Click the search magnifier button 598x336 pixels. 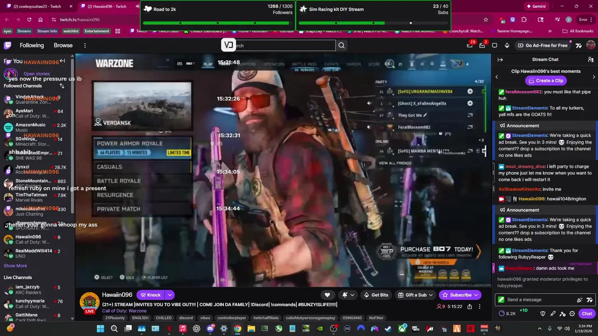pos(342,45)
